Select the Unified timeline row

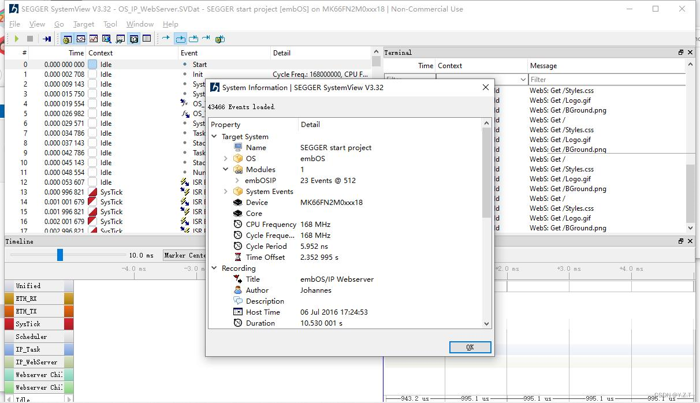(39, 286)
